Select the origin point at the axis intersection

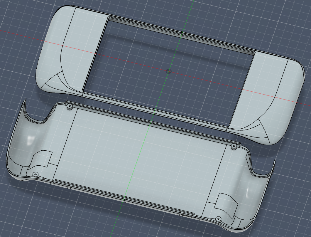pyautogui.click(x=168, y=71)
